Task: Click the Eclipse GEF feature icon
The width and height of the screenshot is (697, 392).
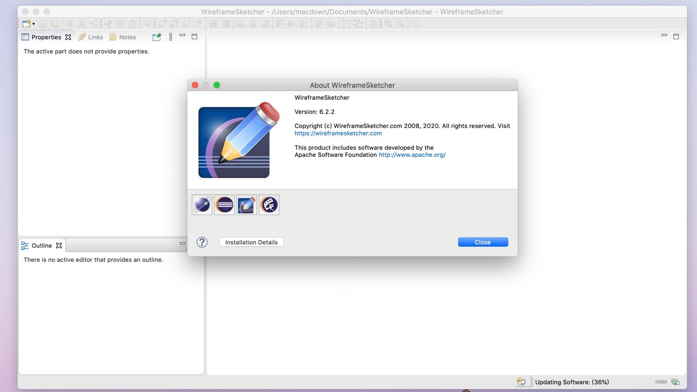Action: pos(269,205)
